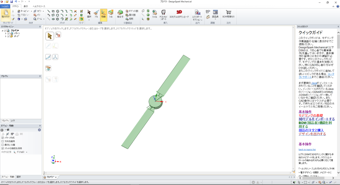Image resolution: width=340 pixels, height=185 pixels.
Task: Toggle パターン tree item checkbox
Action: point(9,34)
